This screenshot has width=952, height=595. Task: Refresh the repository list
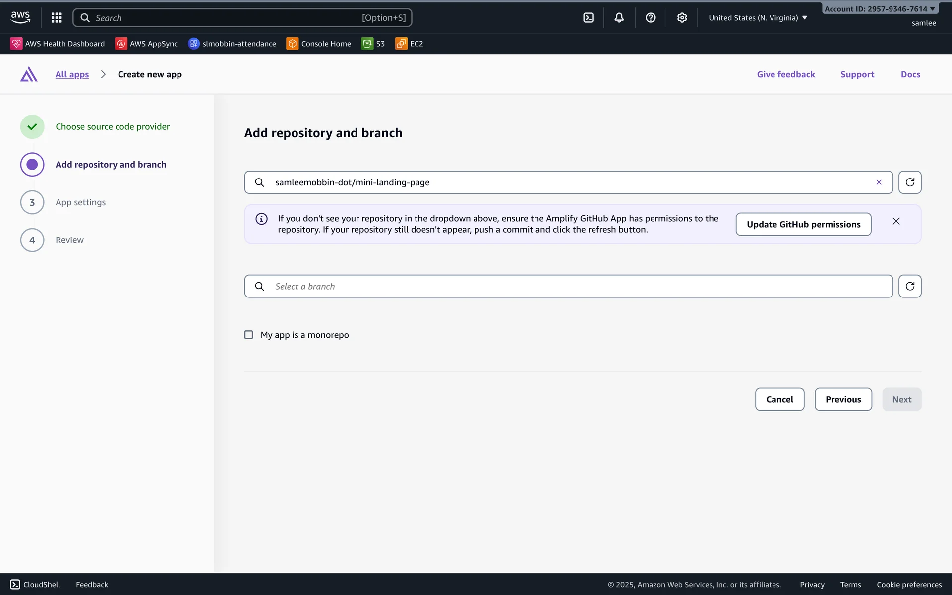[x=909, y=182]
